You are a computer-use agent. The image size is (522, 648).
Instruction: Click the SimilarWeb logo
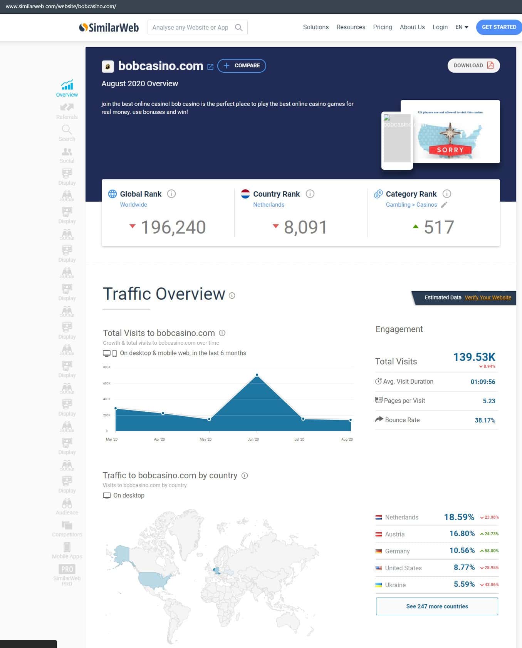tap(109, 27)
